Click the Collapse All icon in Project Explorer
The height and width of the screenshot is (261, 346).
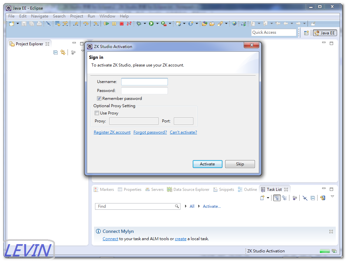click(55, 53)
